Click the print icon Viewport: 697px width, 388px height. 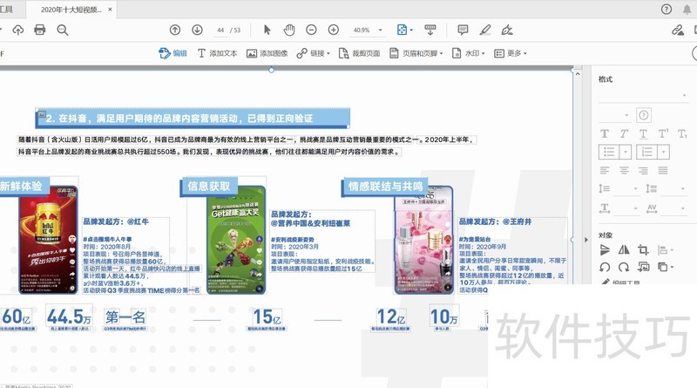point(40,31)
